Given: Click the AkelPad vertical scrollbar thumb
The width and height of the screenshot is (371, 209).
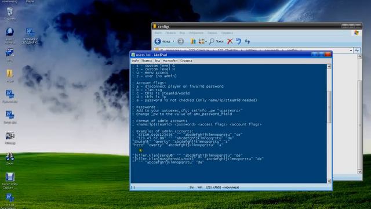Looking at the screenshot, I should point(329,107).
